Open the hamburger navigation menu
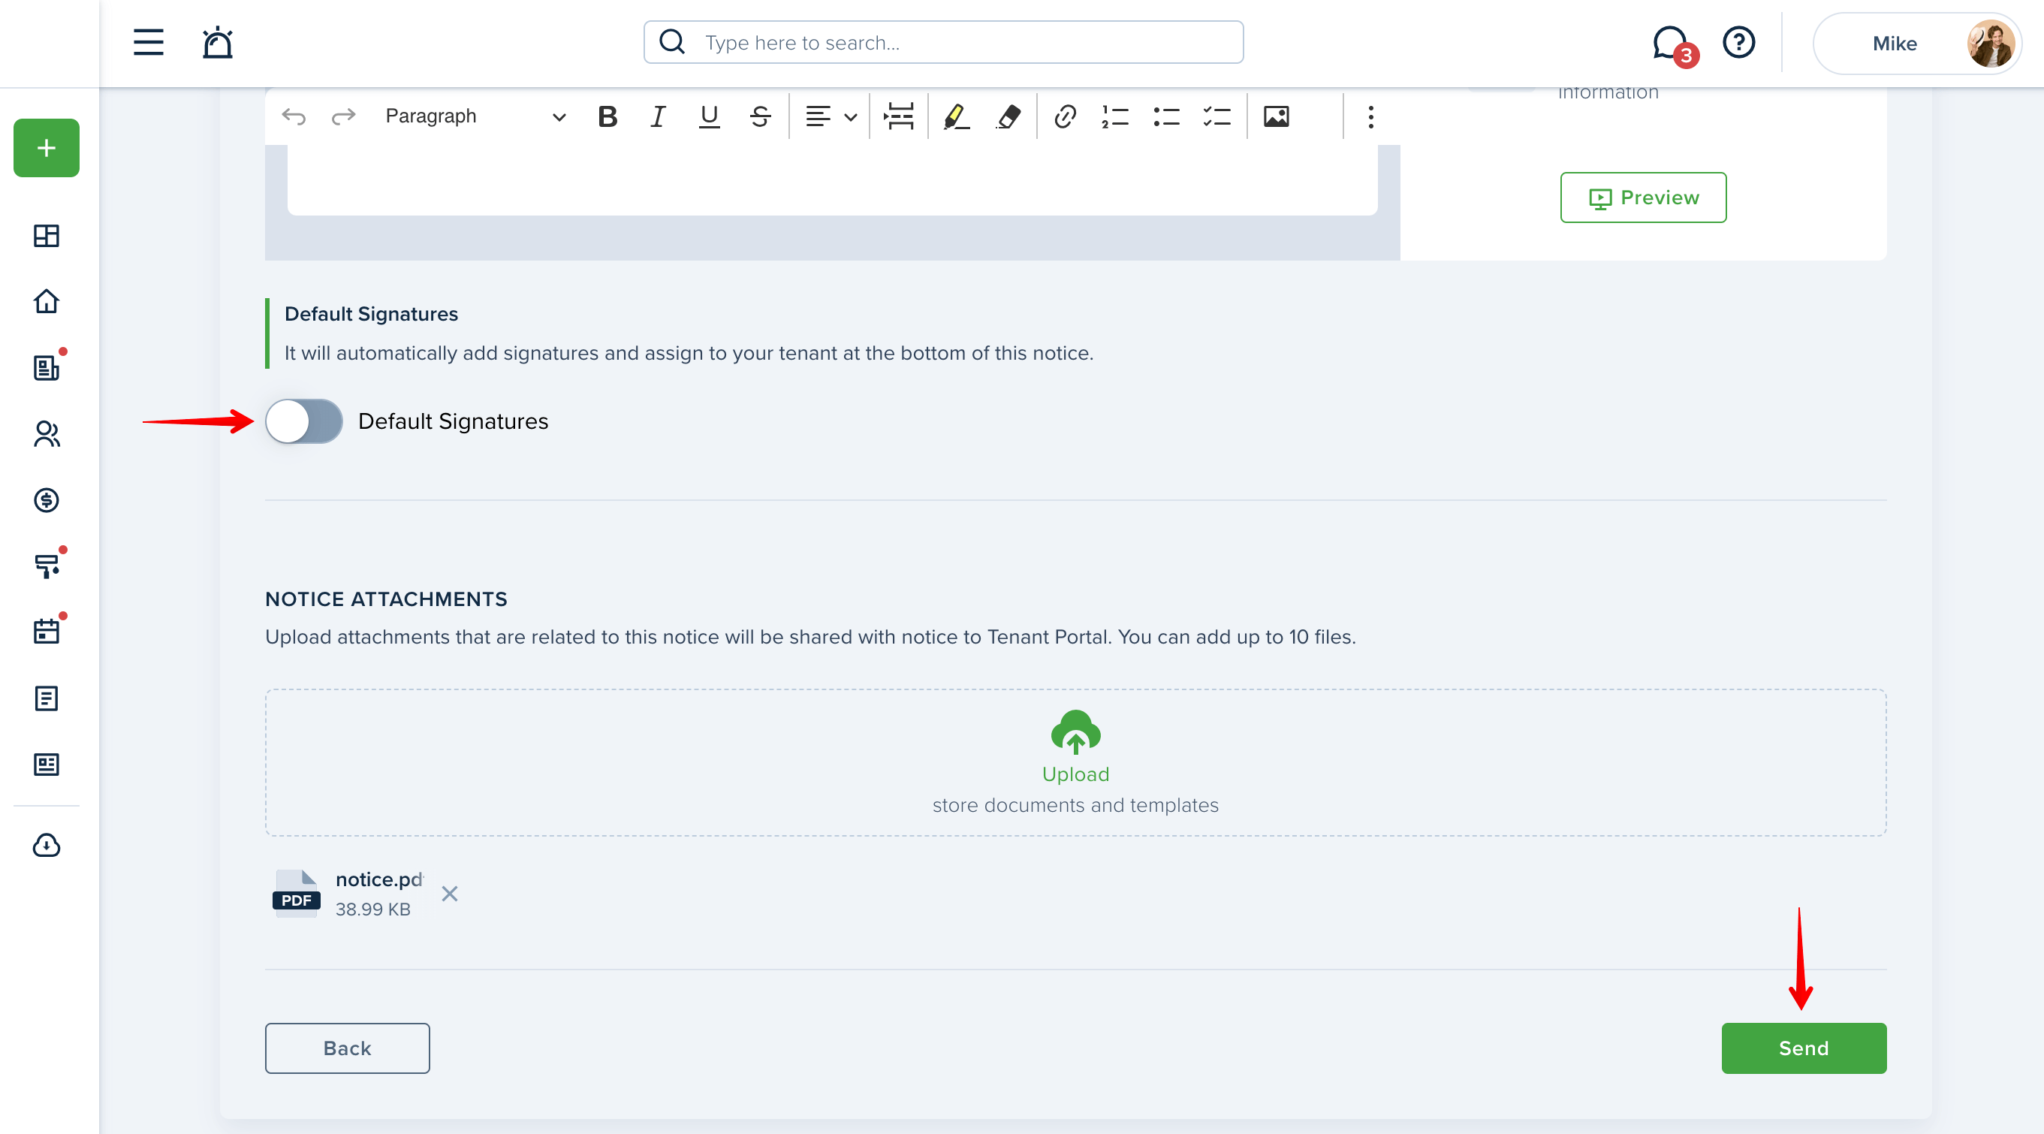 pos(149,43)
